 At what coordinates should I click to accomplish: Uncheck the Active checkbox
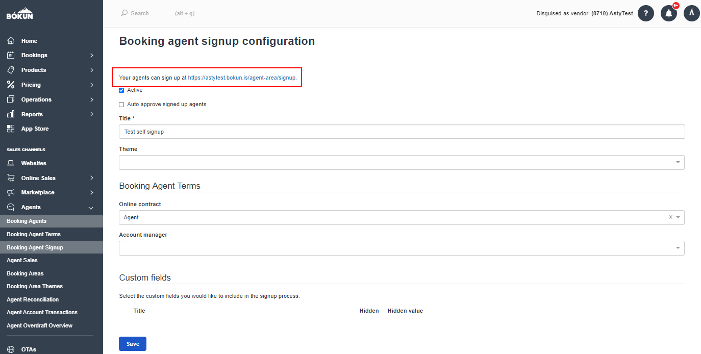[x=121, y=90]
